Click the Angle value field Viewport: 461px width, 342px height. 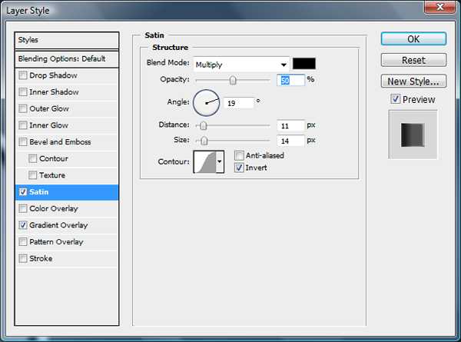coord(238,103)
